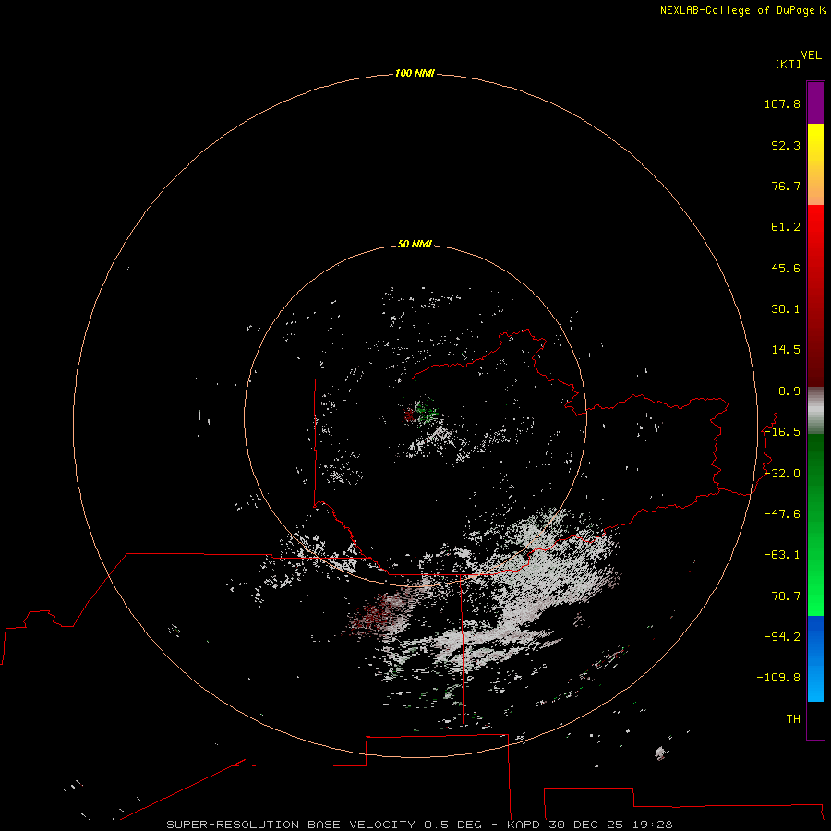
Task: Select the -0.9 scale label
Action: (786, 391)
